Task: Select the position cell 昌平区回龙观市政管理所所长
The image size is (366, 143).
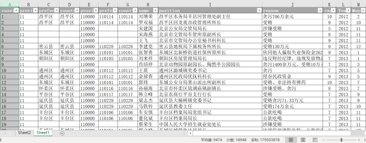Action: pyautogui.click(x=210, y=22)
